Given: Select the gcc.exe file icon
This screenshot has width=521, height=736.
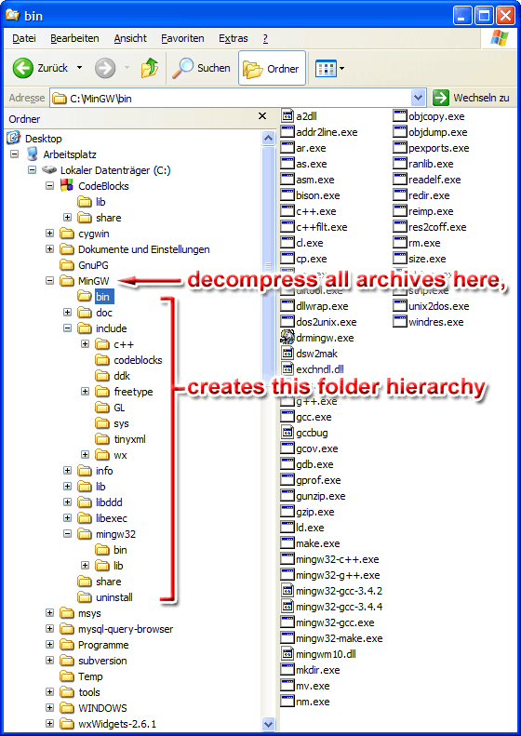Looking at the screenshot, I should point(287,416).
